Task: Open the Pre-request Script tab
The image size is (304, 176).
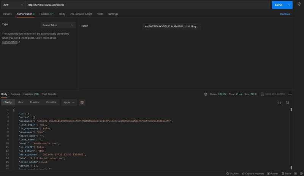Action: (81, 14)
